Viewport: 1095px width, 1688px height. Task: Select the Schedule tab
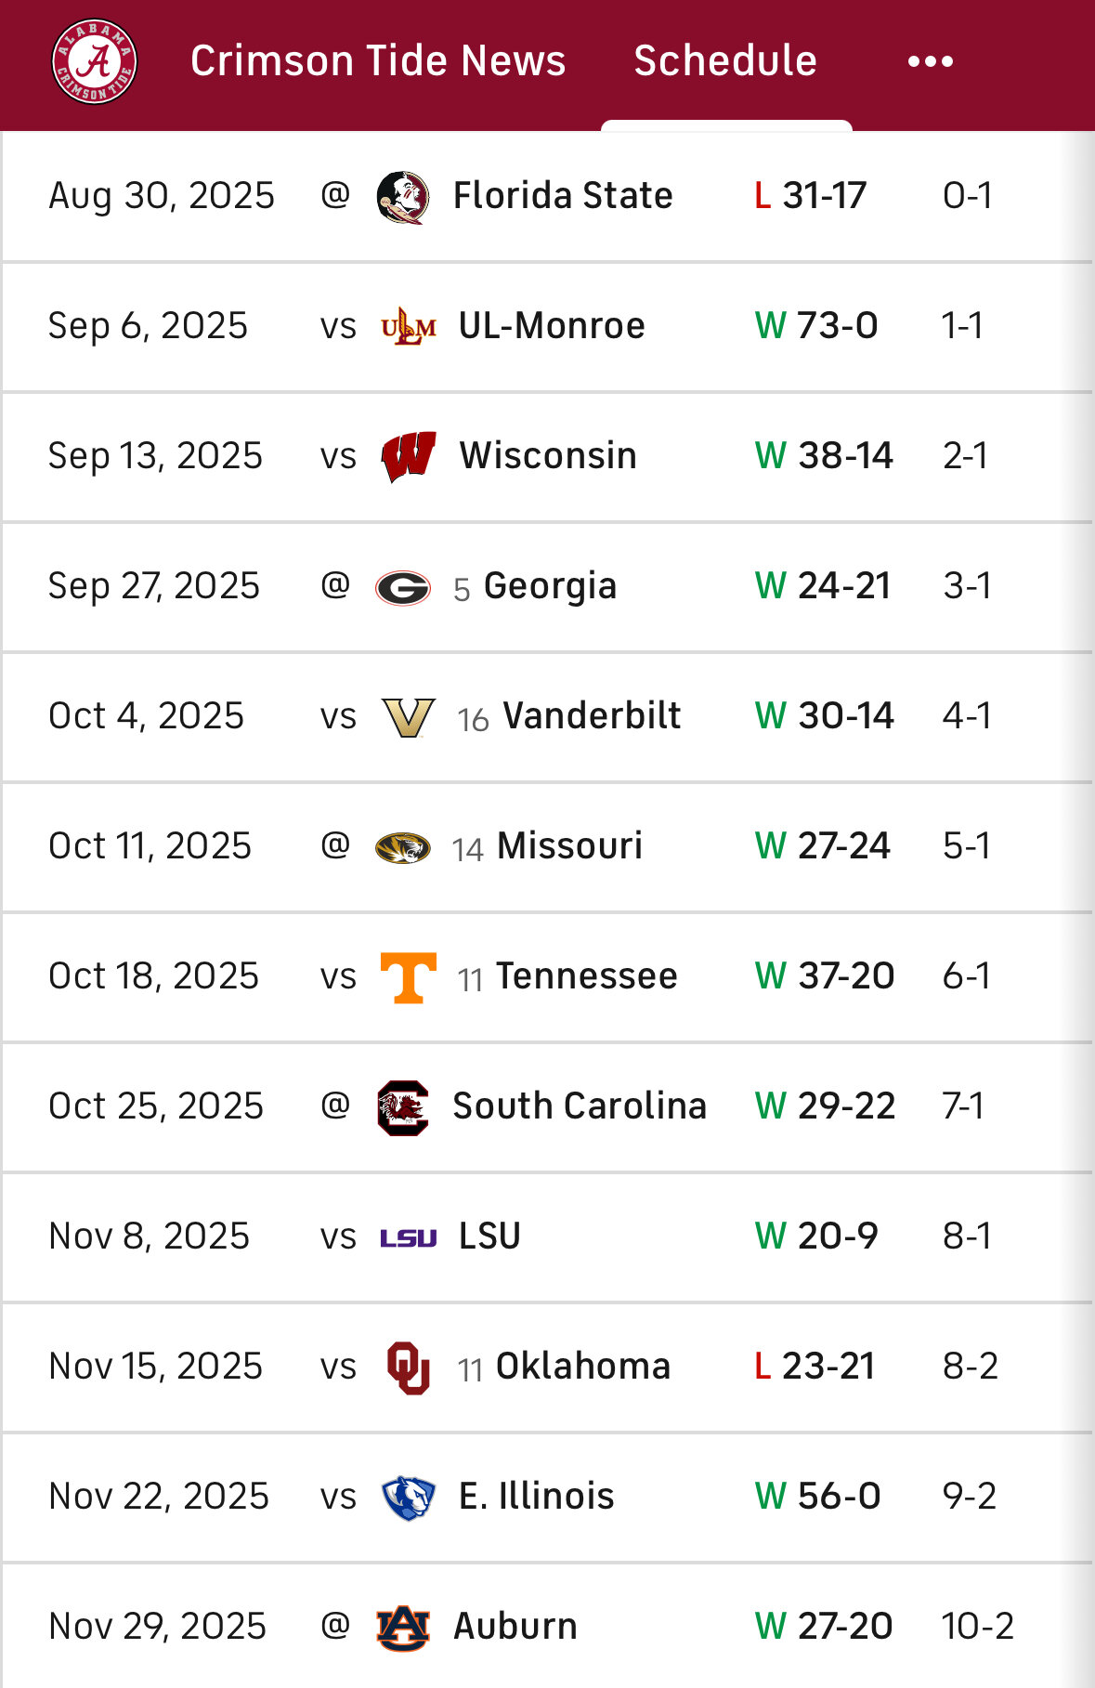tap(725, 61)
